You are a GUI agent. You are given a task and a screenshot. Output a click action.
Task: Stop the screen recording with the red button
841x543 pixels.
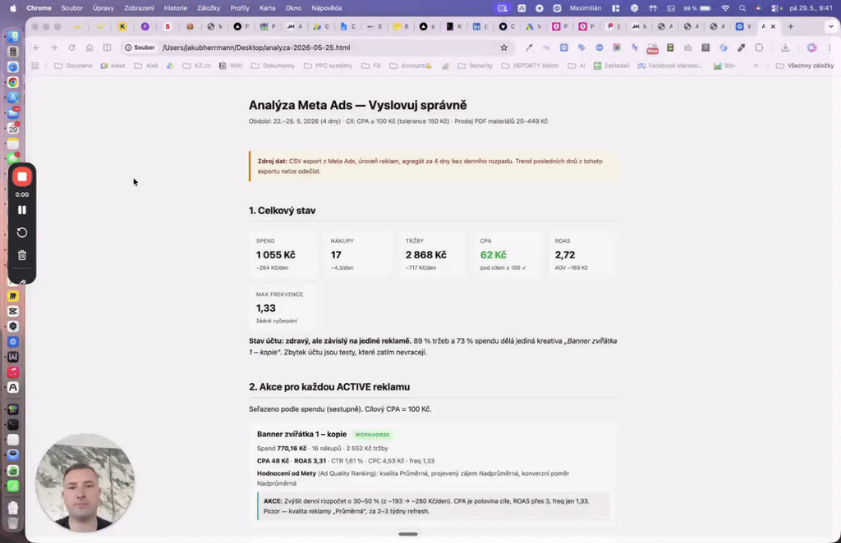[x=22, y=176]
